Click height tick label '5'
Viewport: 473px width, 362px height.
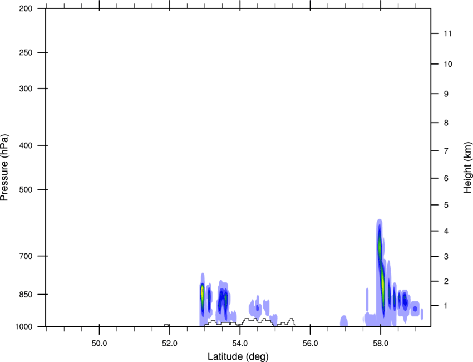click(446, 206)
